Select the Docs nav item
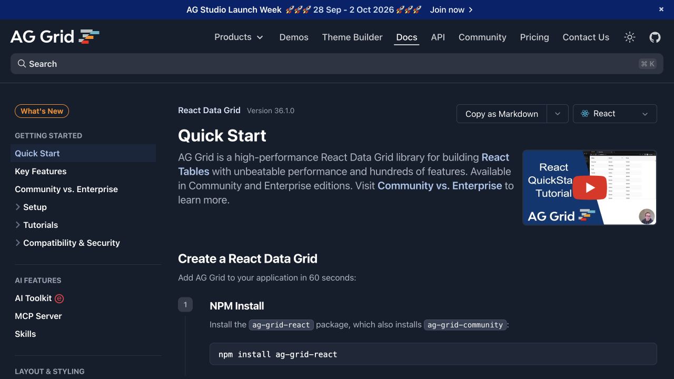 pyautogui.click(x=407, y=37)
